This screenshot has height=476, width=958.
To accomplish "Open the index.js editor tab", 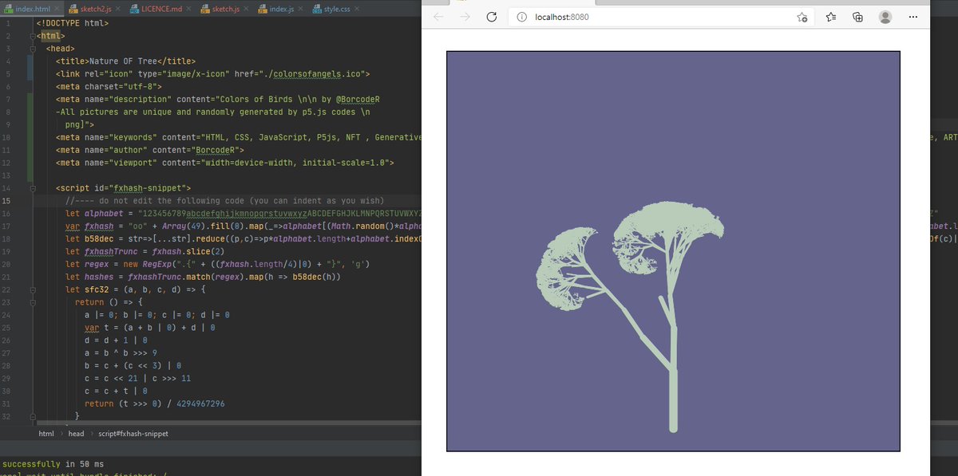I will [281, 9].
